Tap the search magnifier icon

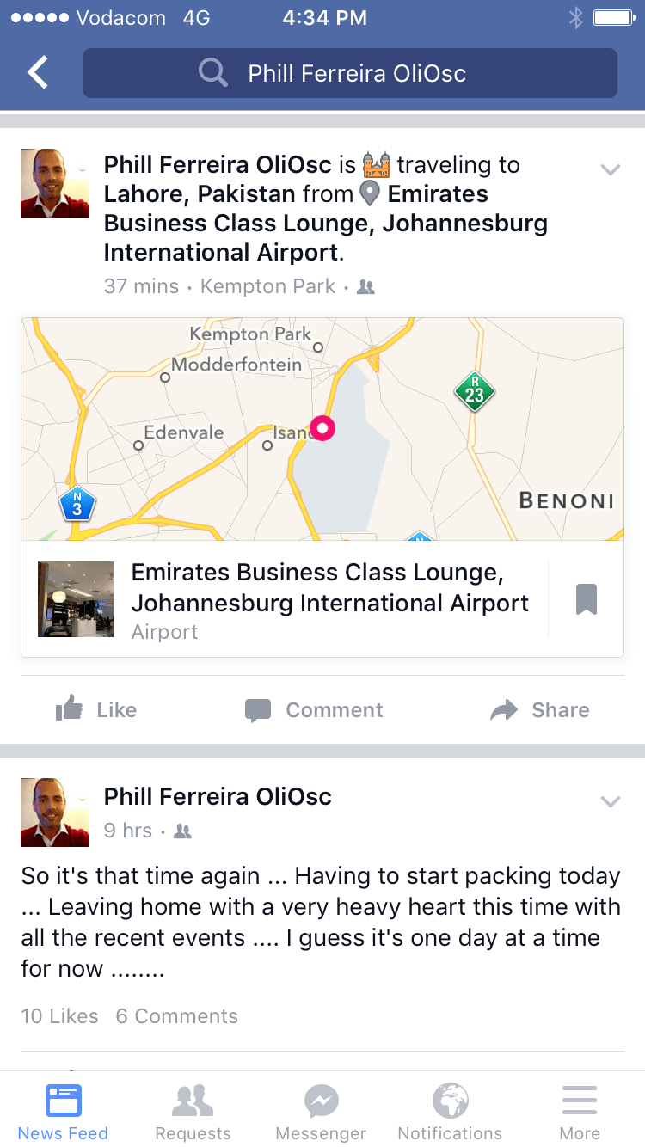[212, 73]
